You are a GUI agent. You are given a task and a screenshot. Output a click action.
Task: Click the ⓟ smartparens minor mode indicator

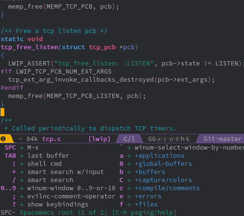pyautogui.click(x=171, y=139)
